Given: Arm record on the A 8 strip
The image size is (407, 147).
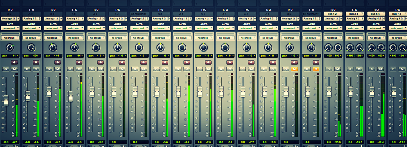Looking at the screenshot, I should point(251,63).
